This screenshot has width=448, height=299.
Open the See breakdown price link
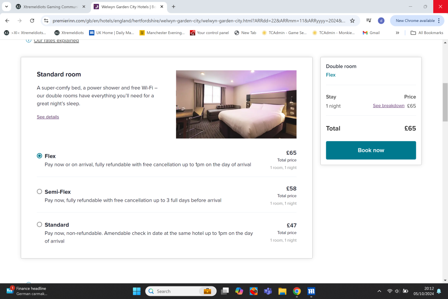coord(388,105)
